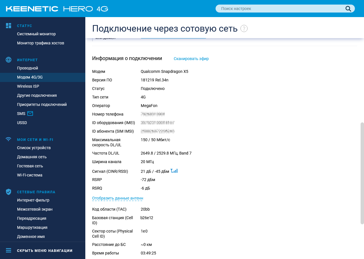Click the blurred IMEI value

[x=158, y=123]
